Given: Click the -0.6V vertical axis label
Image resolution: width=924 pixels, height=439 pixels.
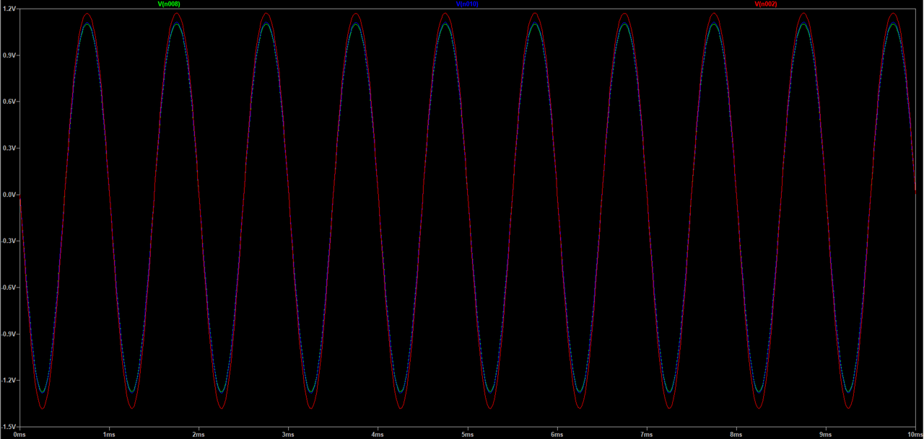Looking at the screenshot, I should tap(8, 288).
